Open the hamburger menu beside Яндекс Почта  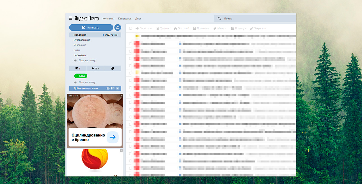pos(71,18)
